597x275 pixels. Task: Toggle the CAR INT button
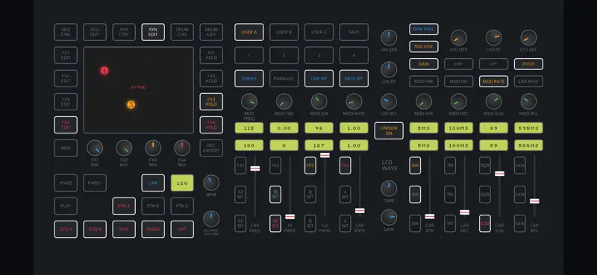click(319, 78)
